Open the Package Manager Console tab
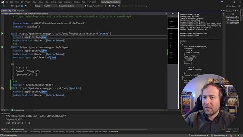Viewport: 243px width, 137px height. tap(85, 132)
